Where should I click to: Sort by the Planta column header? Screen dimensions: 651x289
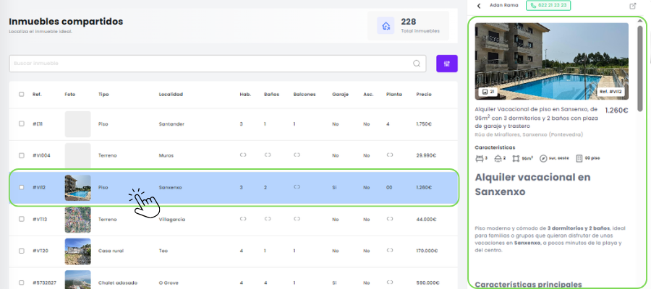[393, 94]
